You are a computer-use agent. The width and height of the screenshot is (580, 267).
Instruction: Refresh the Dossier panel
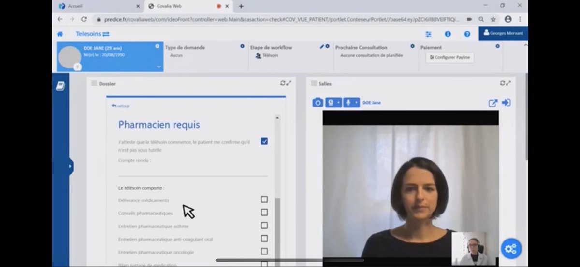(x=283, y=83)
